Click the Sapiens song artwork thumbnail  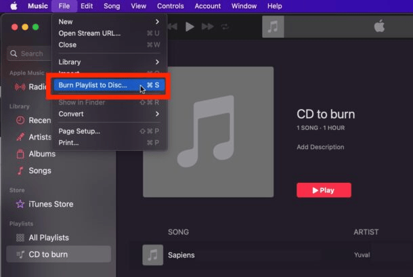[153, 255]
